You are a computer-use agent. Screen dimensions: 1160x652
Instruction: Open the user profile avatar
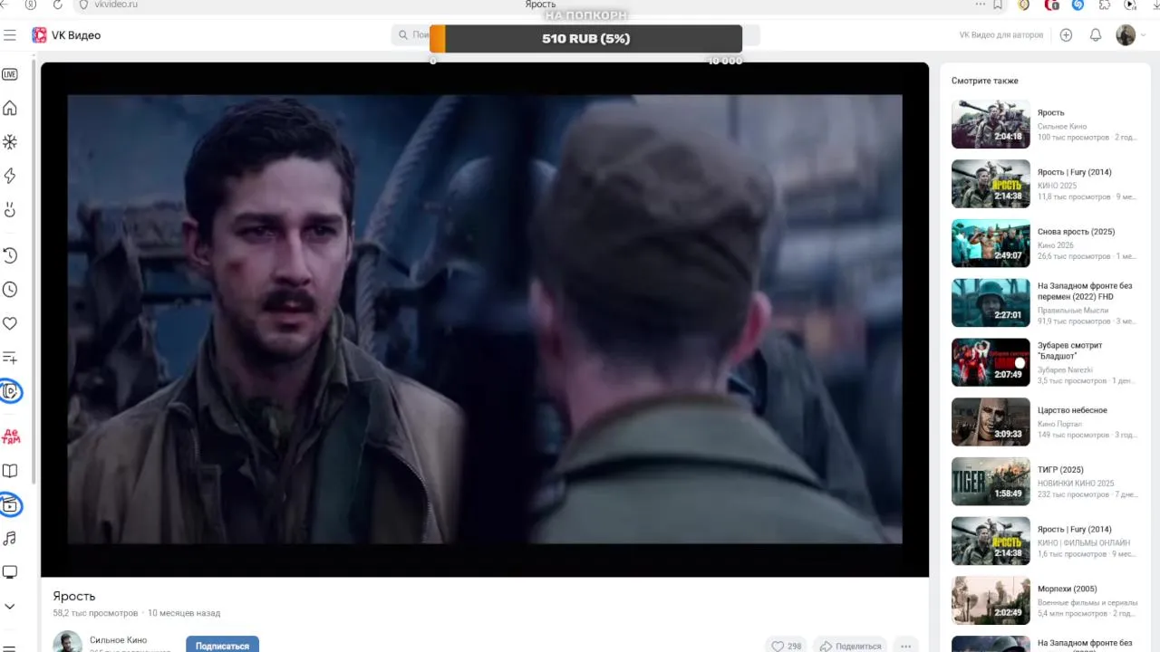(x=1126, y=35)
